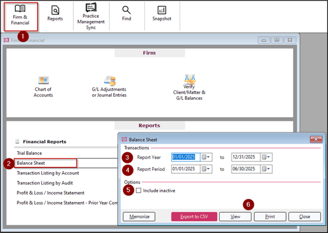Open Report Period start date picker

[206, 169]
